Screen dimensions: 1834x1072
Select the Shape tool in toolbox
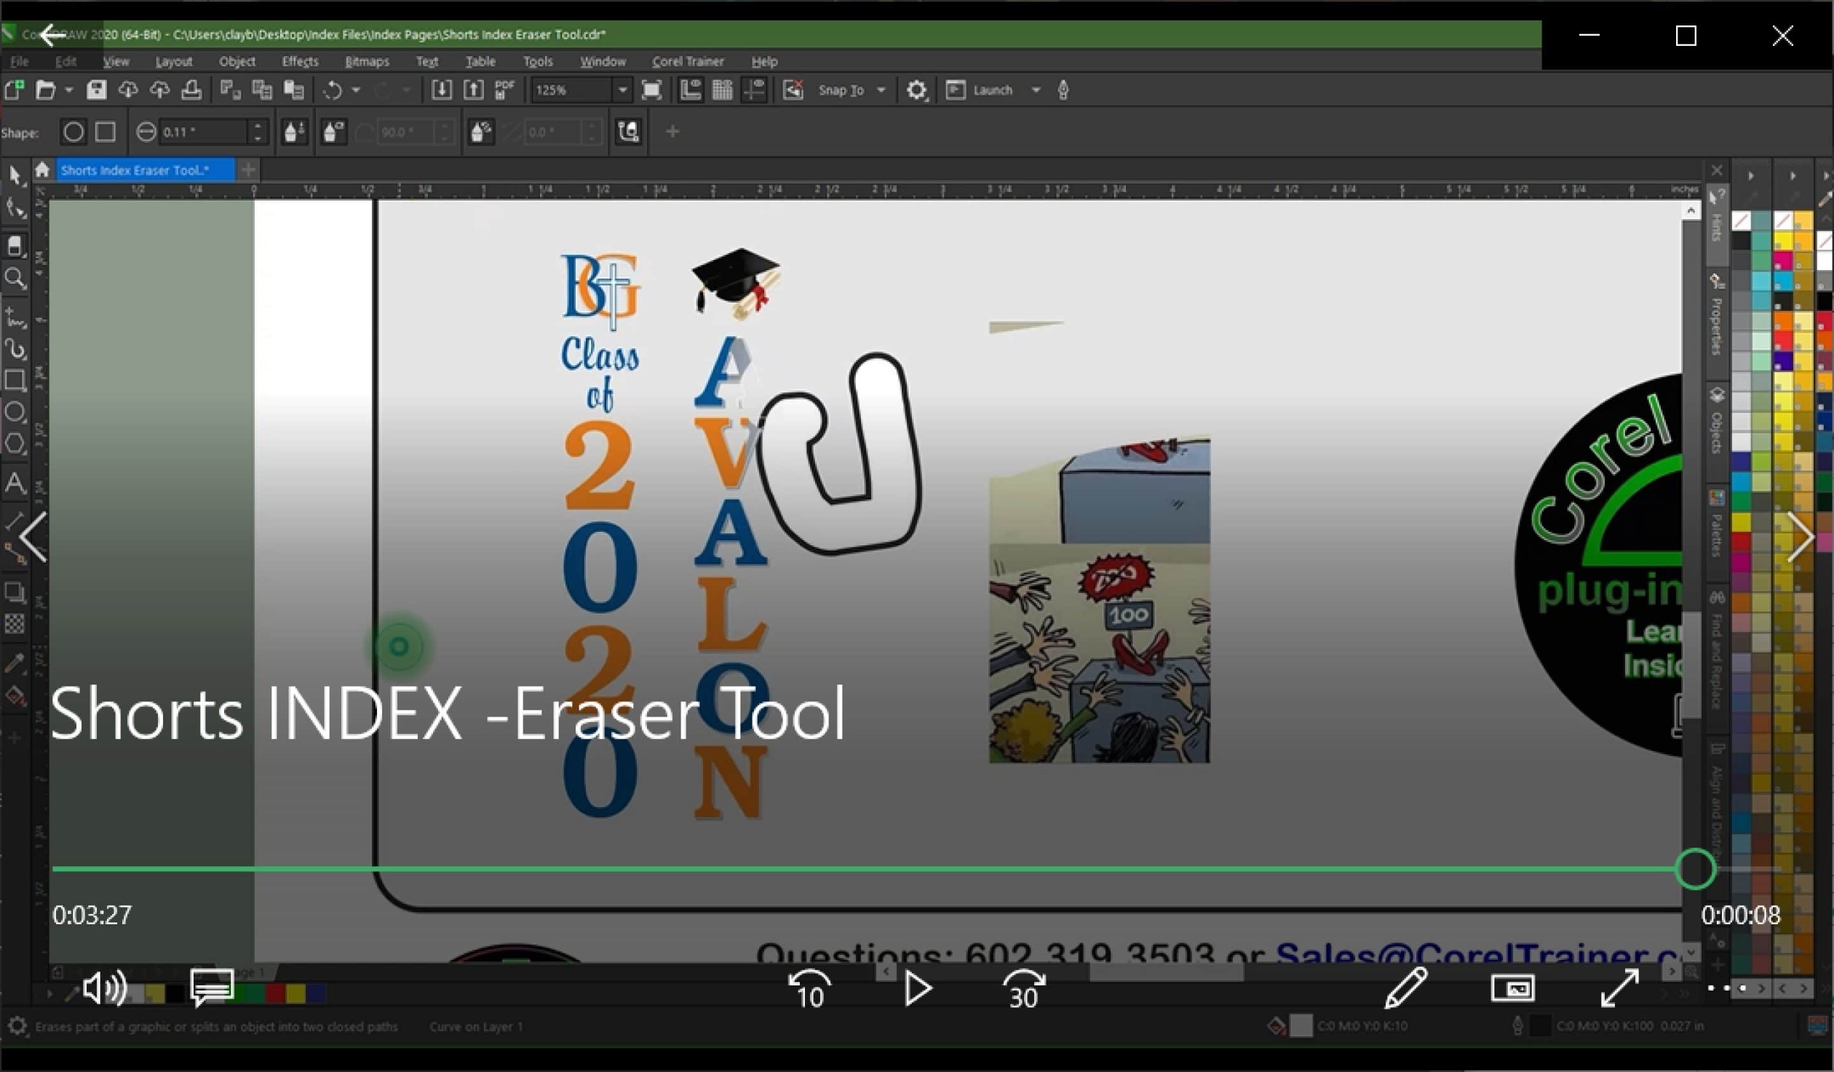15,208
